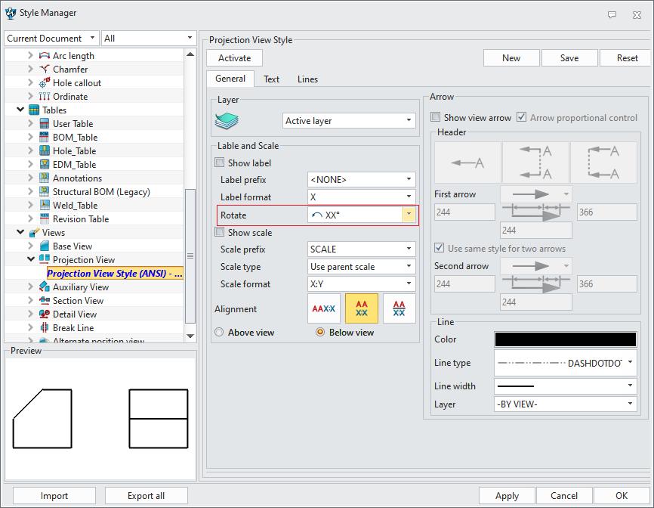This screenshot has width=654, height=508.
Task: Select the inline label alignment icon
Action: (x=324, y=309)
